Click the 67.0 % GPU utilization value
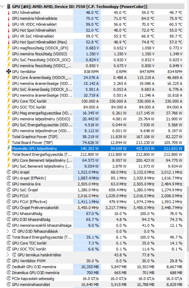This screenshot has height=288, width=189. coord(92,213)
